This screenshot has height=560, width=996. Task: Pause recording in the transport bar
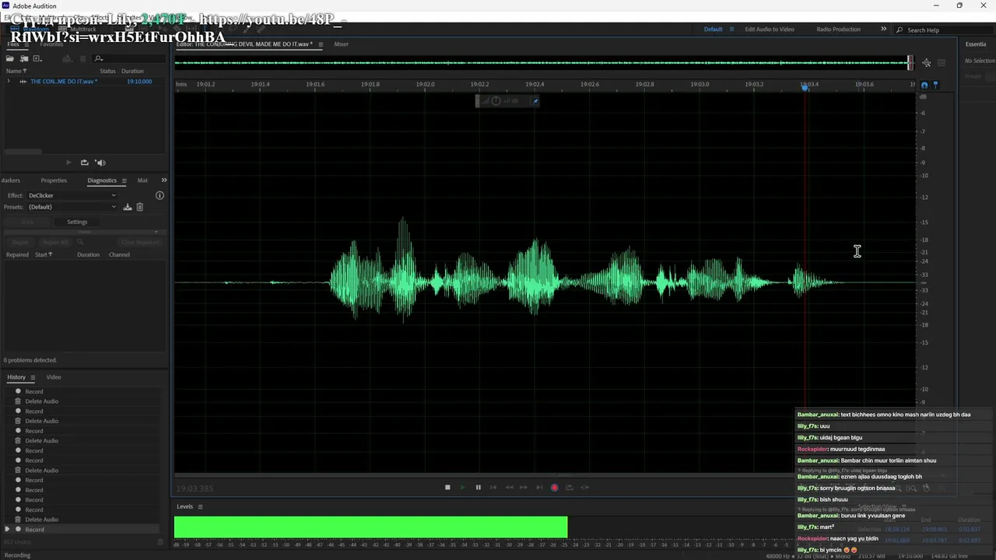coord(478,488)
